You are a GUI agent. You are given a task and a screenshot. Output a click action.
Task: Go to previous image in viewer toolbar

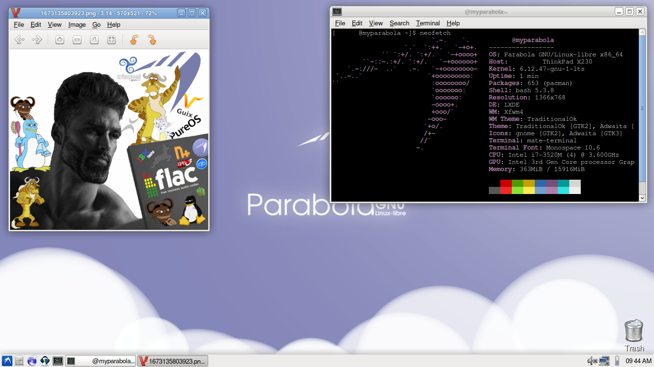click(20, 40)
